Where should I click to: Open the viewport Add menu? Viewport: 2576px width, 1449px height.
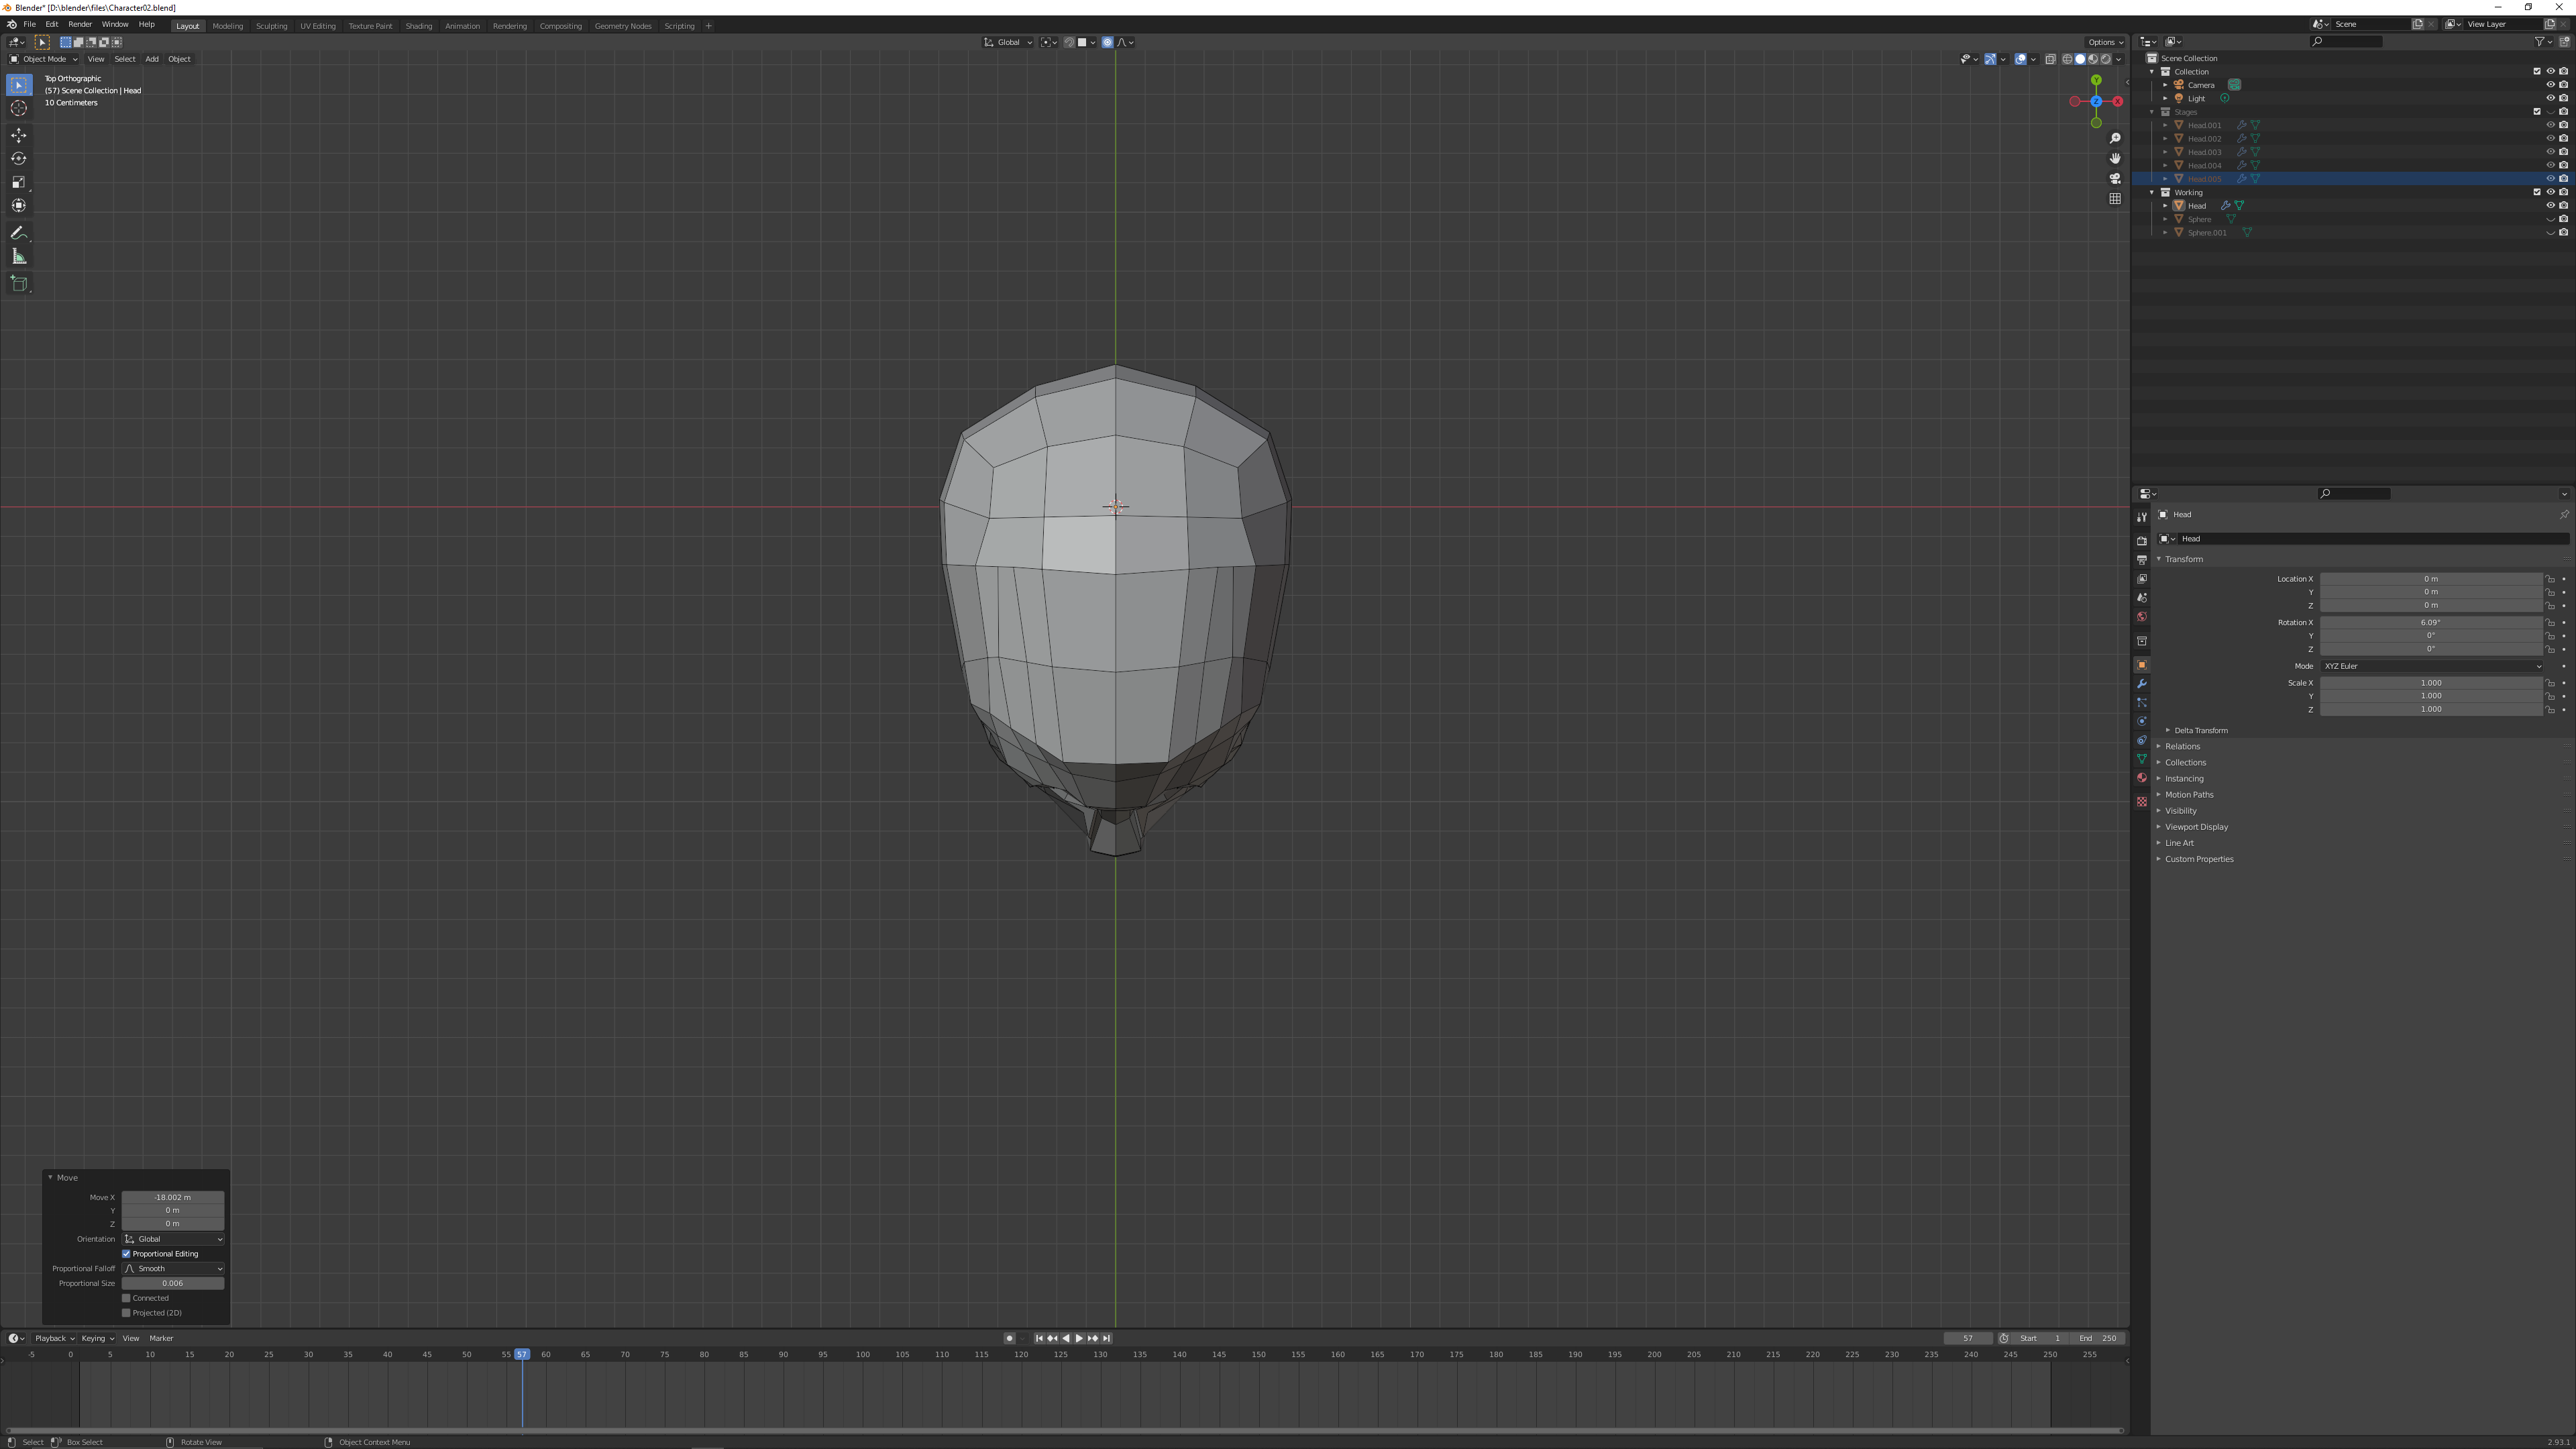point(152,59)
